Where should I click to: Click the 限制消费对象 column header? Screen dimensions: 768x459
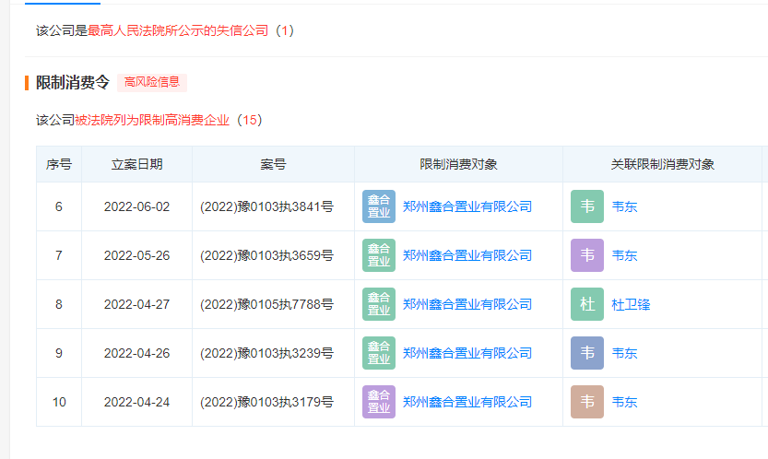(458, 164)
